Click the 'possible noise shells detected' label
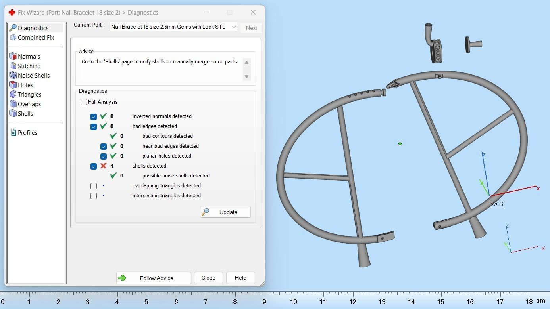Screen dimensions: 550x309 coord(176,175)
